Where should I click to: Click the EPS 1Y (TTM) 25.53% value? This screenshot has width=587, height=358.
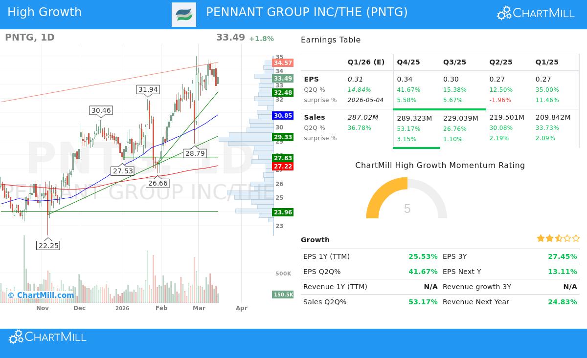pos(424,256)
